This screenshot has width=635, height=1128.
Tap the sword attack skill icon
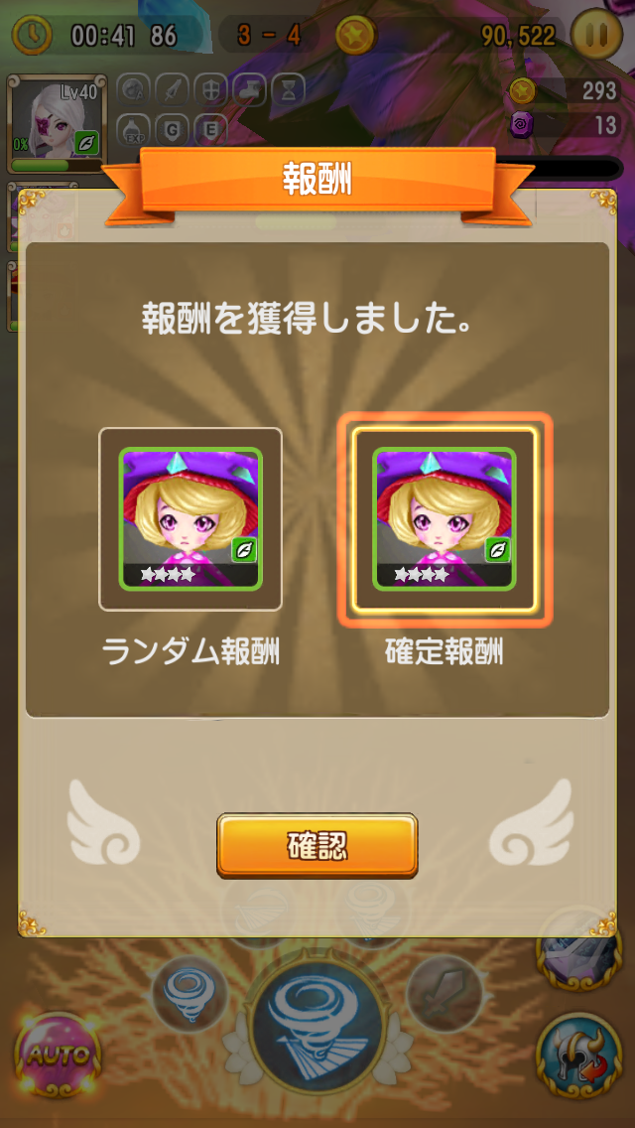tap(444, 994)
